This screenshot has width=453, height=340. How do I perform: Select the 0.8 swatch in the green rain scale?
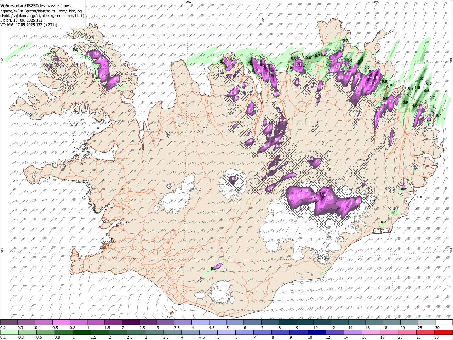click(63, 332)
